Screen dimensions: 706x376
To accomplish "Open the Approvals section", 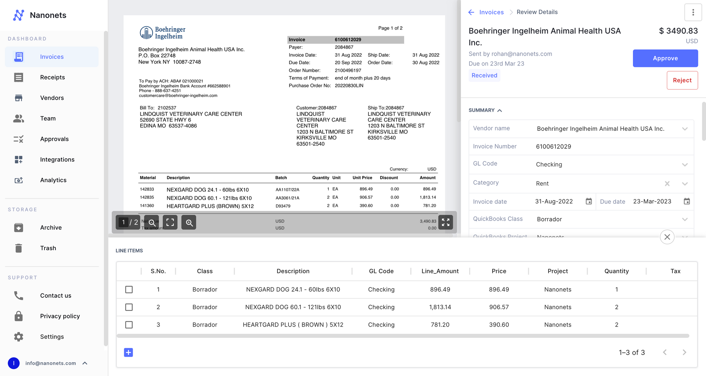I will click(x=54, y=139).
